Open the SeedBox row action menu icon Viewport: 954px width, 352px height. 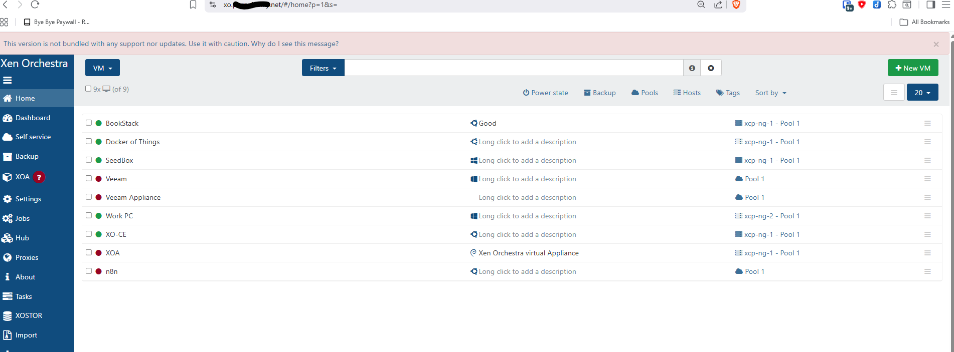coord(927,160)
